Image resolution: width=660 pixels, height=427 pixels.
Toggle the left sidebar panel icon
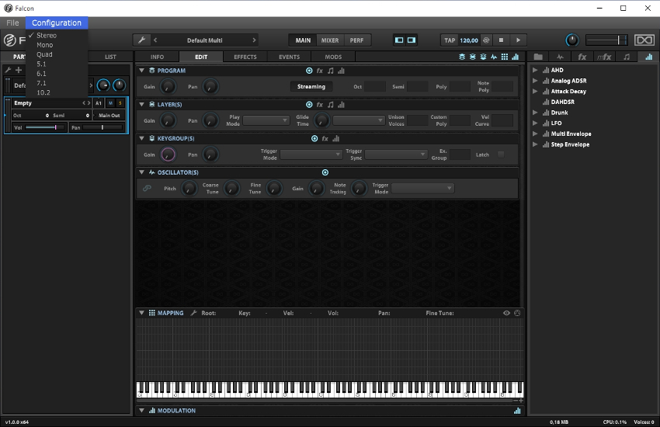tap(399, 40)
